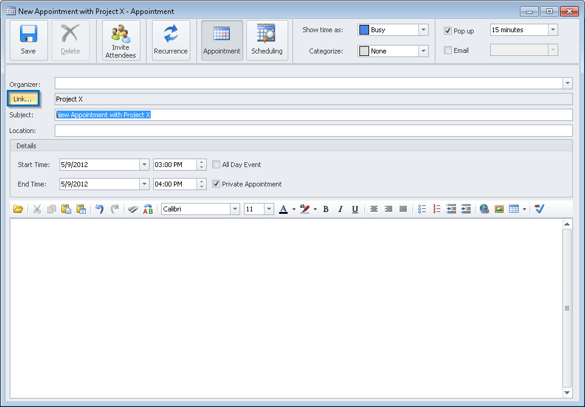Undo the last edit
The width and height of the screenshot is (585, 407).
pyautogui.click(x=99, y=209)
